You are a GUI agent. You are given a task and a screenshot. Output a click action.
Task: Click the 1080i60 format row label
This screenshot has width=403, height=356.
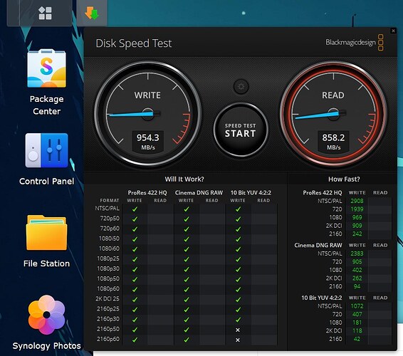[109, 248]
